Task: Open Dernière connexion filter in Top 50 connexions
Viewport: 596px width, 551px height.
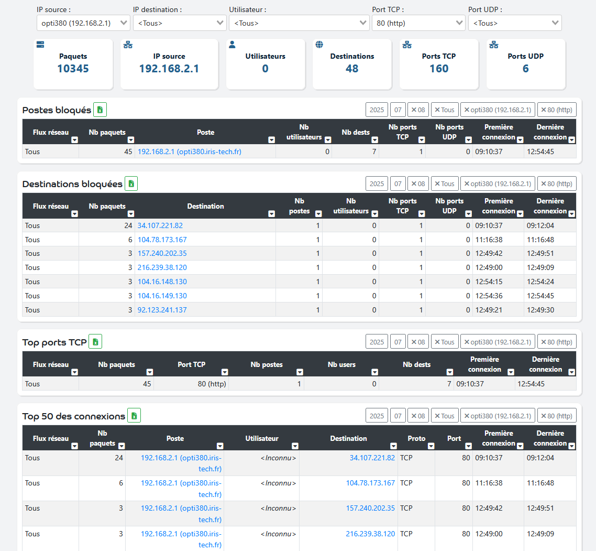Action: [572, 446]
